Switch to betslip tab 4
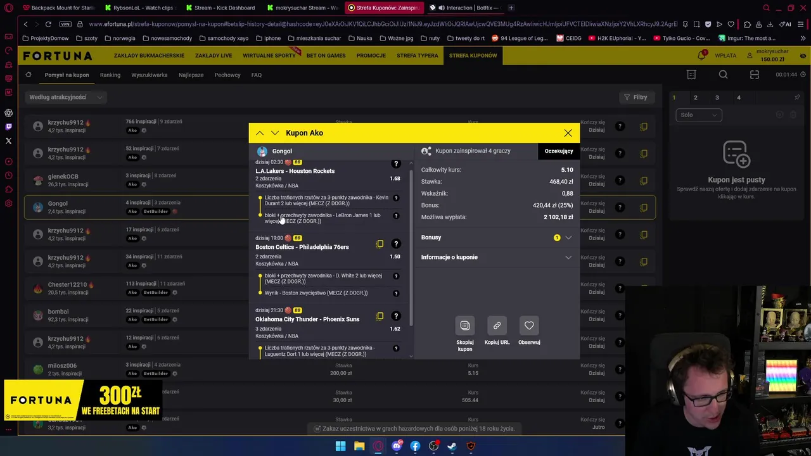The height and width of the screenshot is (456, 811). [738, 98]
